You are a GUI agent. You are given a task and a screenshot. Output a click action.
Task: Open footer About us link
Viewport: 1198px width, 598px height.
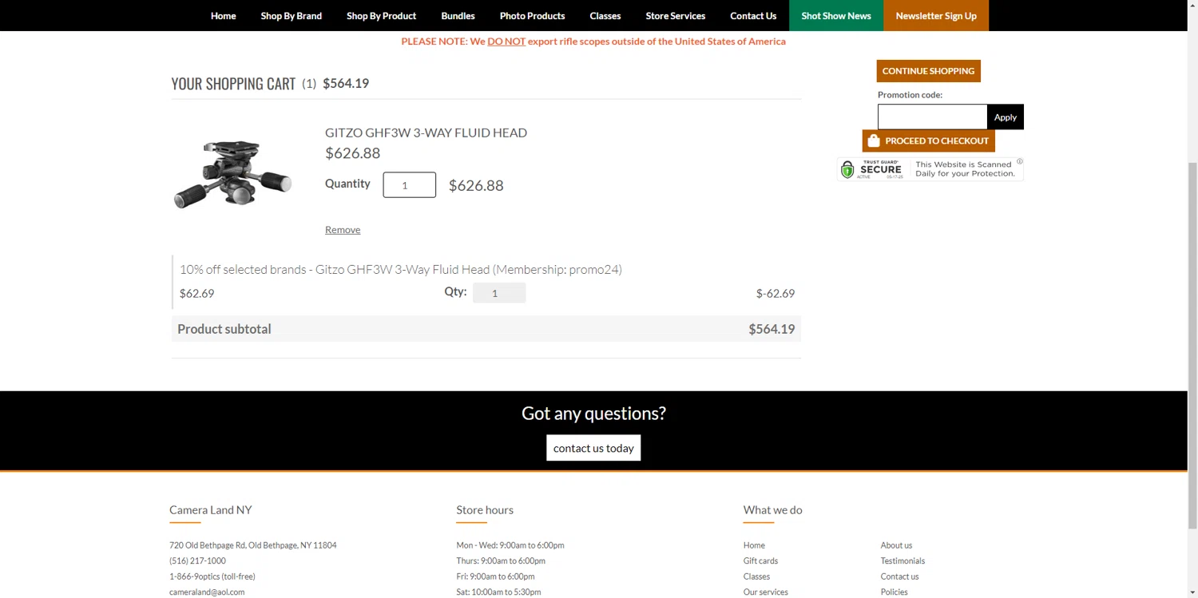click(896, 545)
